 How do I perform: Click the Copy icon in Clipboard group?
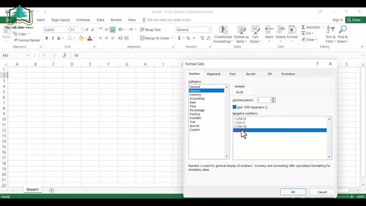point(19,34)
